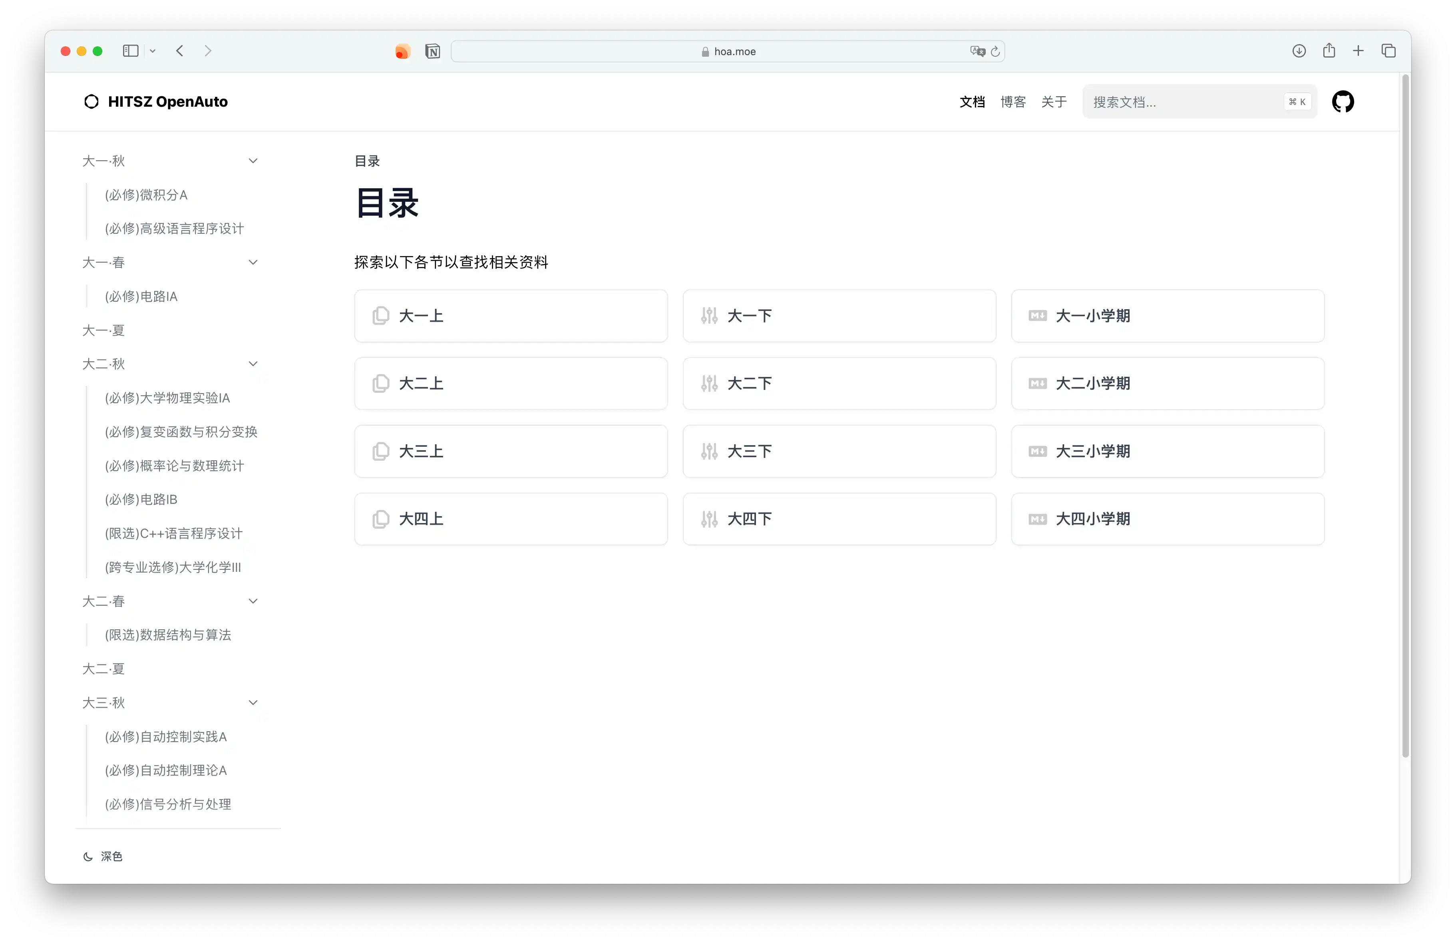Screen dimensions: 1456x943
Task: Open Safari downloads icon
Action: coord(1299,51)
